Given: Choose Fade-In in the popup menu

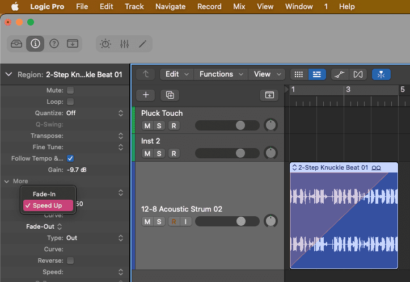Looking at the screenshot, I should [x=48, y=194].
